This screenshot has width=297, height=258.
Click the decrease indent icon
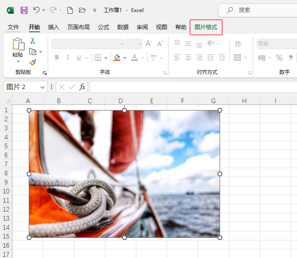coord(211,57)
